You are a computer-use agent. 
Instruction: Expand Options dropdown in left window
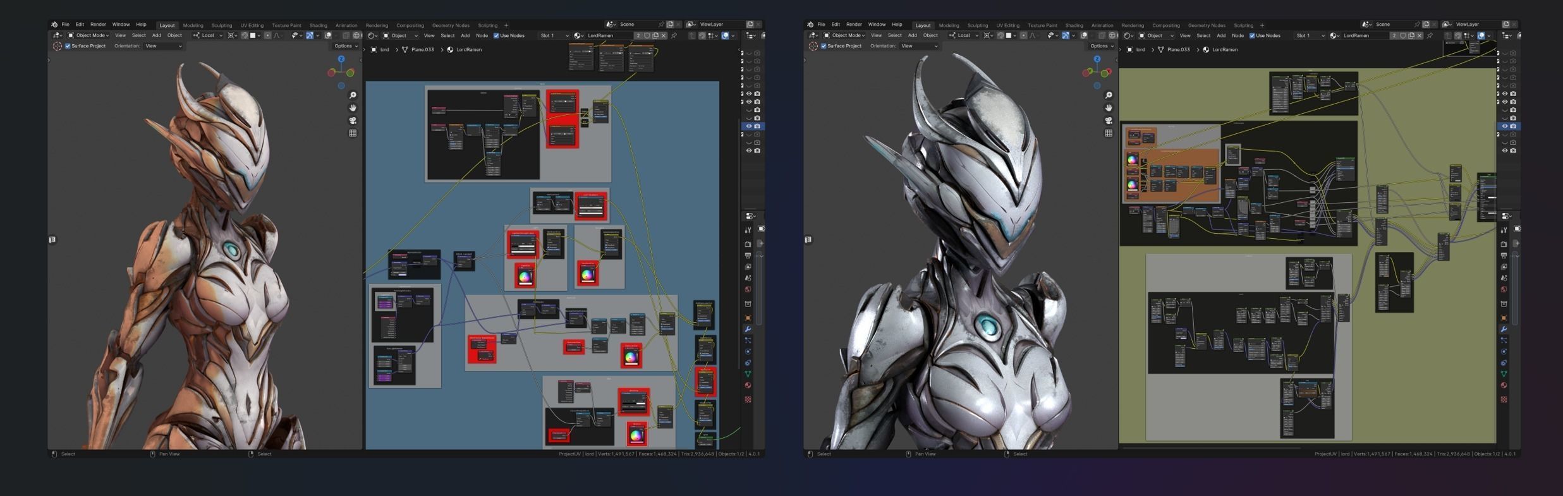tap(346, 46)
